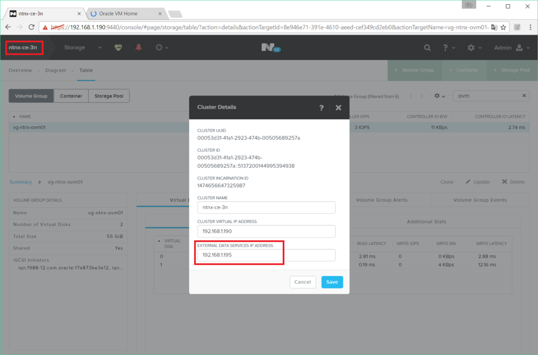538x355 pixels.
Task: Open the Volume Group Alerts tab
Action: (381, 200)
